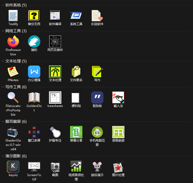Collapse the 文本处理 (5) group chevron
The width and height of the screenshot is (193, 183).
pyautogui.click(x=3, y=61)
